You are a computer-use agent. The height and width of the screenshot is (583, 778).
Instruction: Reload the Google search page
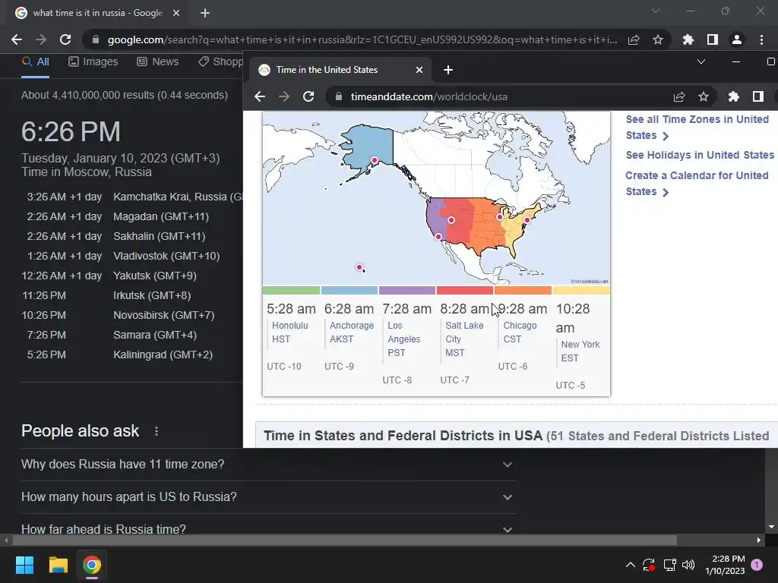click(65, 39)
